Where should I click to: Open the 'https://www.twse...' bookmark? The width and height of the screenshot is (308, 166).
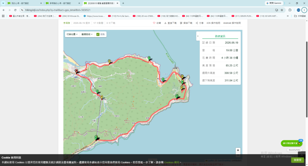[x=94, y=16]
